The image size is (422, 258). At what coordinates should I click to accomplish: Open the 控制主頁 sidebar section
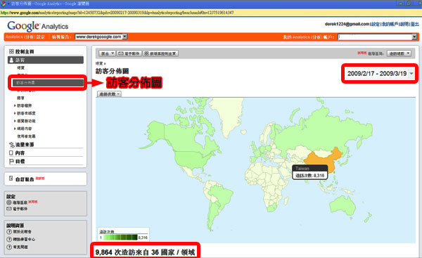25,51
